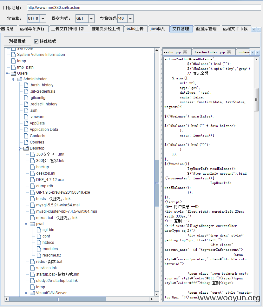Collapse the pwd folder node
This screenshot has height=307, width=263.
tap(26, 224)
